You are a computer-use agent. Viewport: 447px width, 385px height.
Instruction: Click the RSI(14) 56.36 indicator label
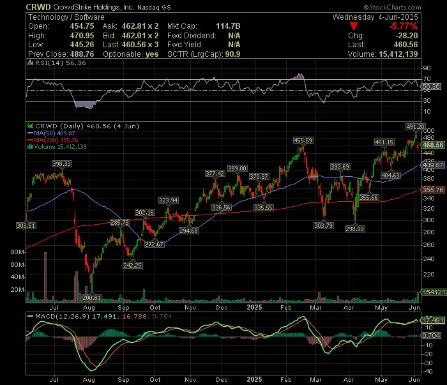tap(61, 63)
